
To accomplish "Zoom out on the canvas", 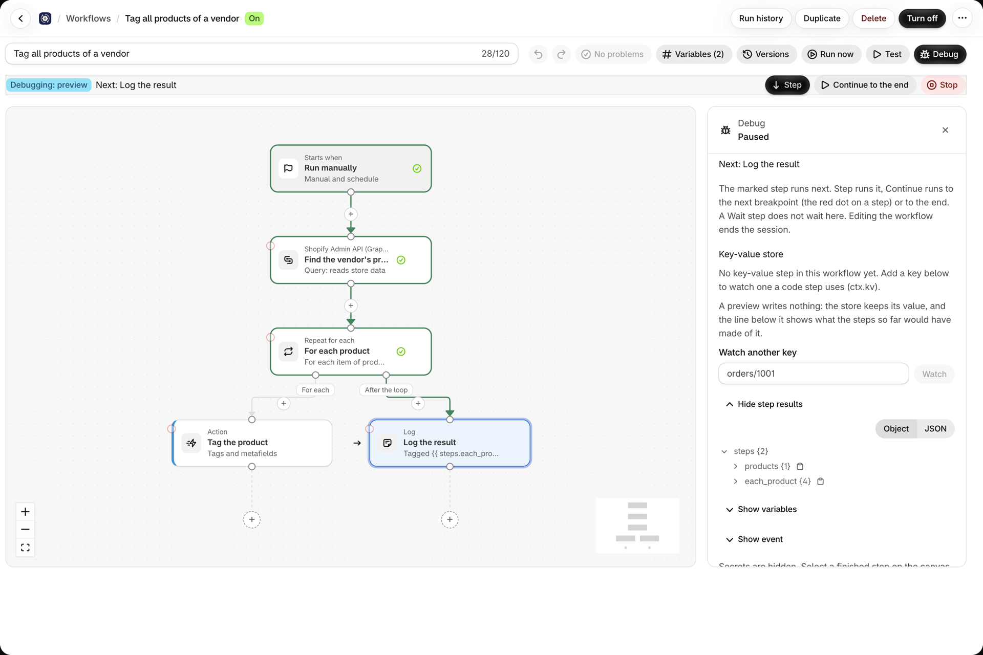I will tap(25, 530).
